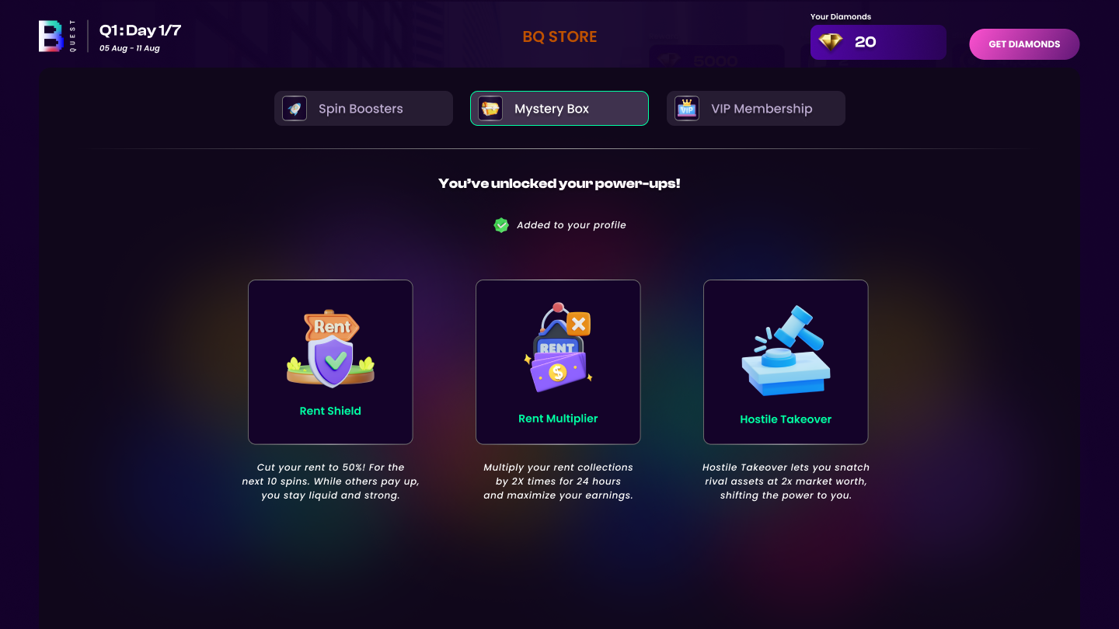Click the Hostile Takeover card title
The image size is (1119, 629).
tap(786, 419)
